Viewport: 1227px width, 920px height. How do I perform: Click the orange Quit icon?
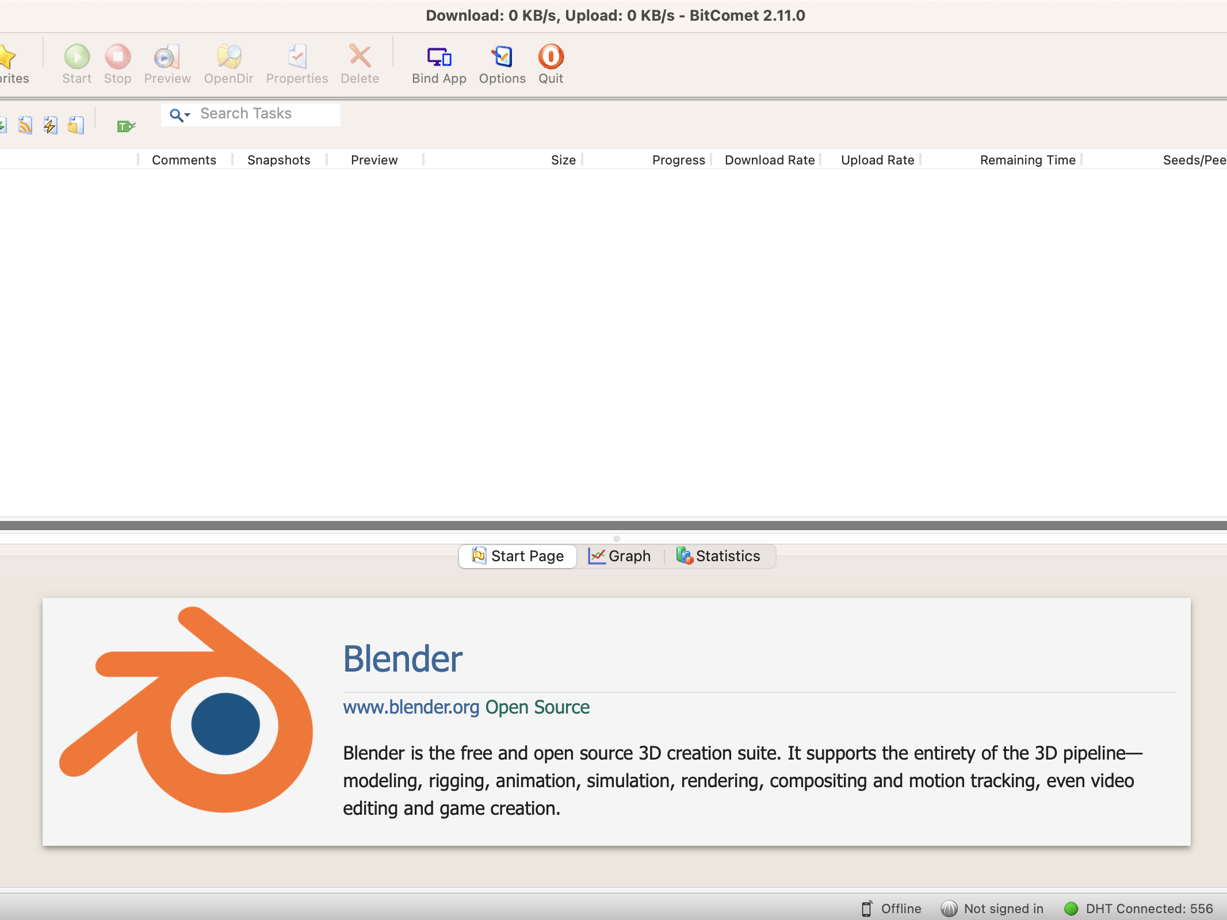551,57
